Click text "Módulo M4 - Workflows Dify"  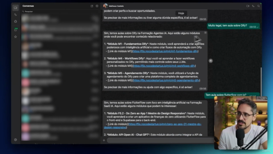(126, 59)
